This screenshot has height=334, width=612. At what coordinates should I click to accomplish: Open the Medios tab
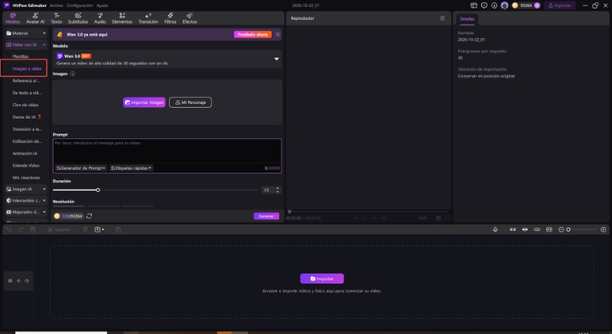coord(13,18)
